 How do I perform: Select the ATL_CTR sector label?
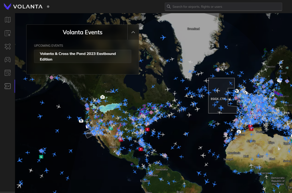[x=138, y=133]
